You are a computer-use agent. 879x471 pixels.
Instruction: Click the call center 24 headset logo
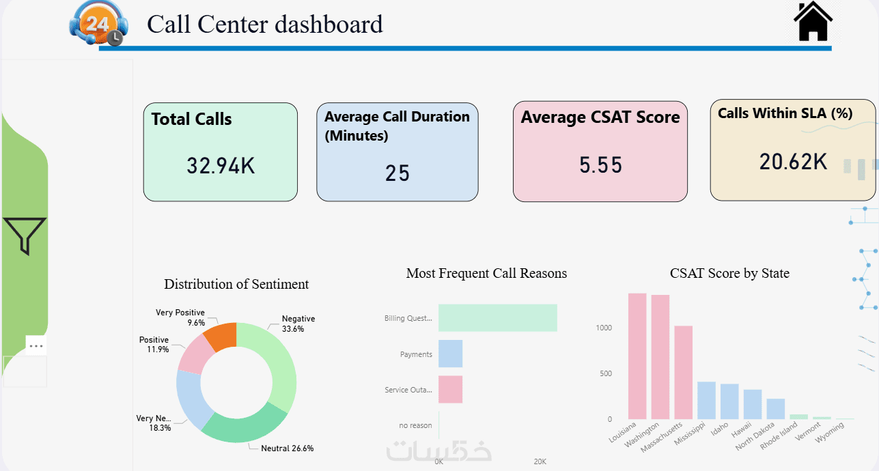point(96,25)
